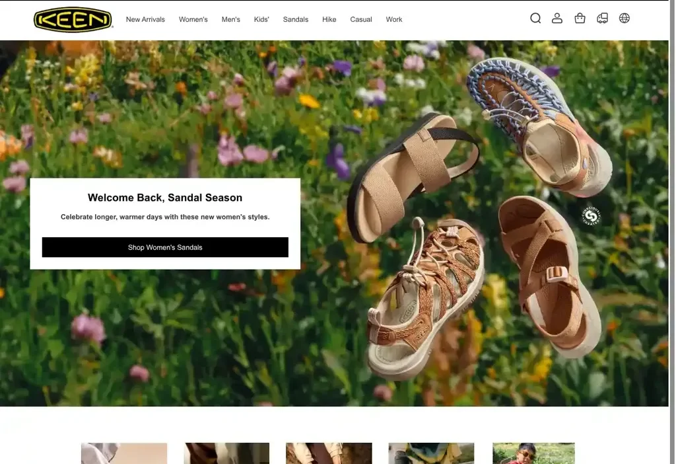Click the KEEN logo
This screenshot has width=676, height=464.
pos(73,19)
